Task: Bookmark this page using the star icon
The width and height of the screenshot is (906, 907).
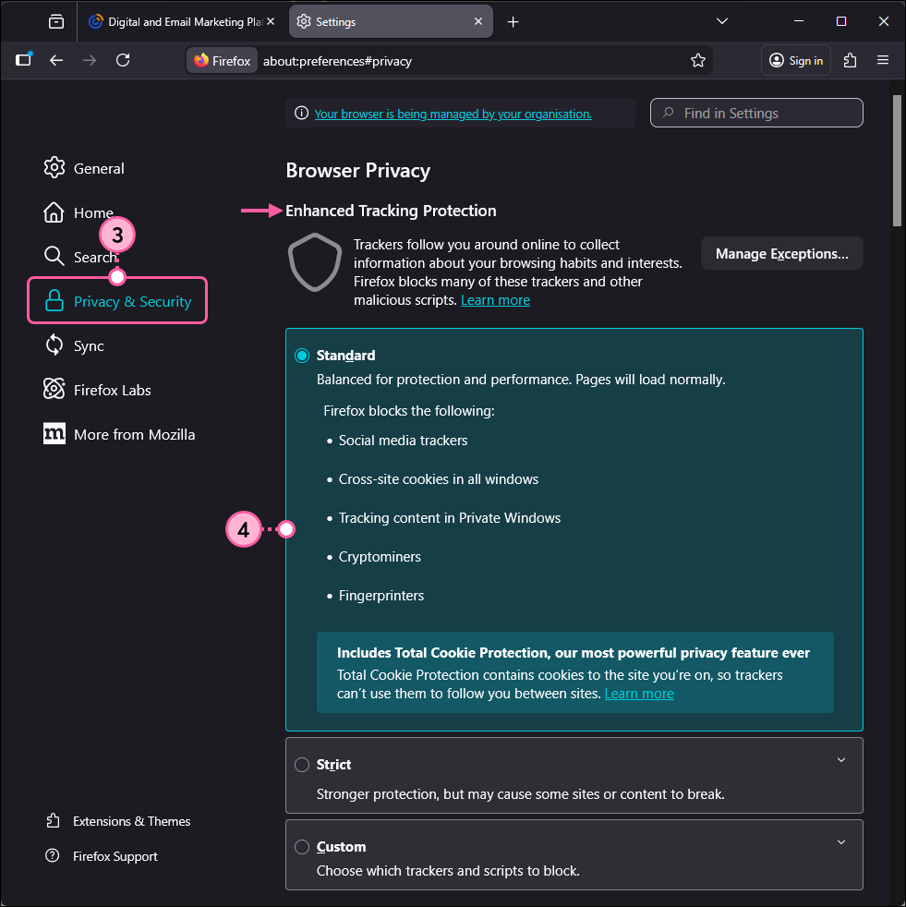Action: coord(698,60)
